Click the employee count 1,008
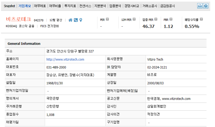The image size is (215, 127). coord(50,115)
